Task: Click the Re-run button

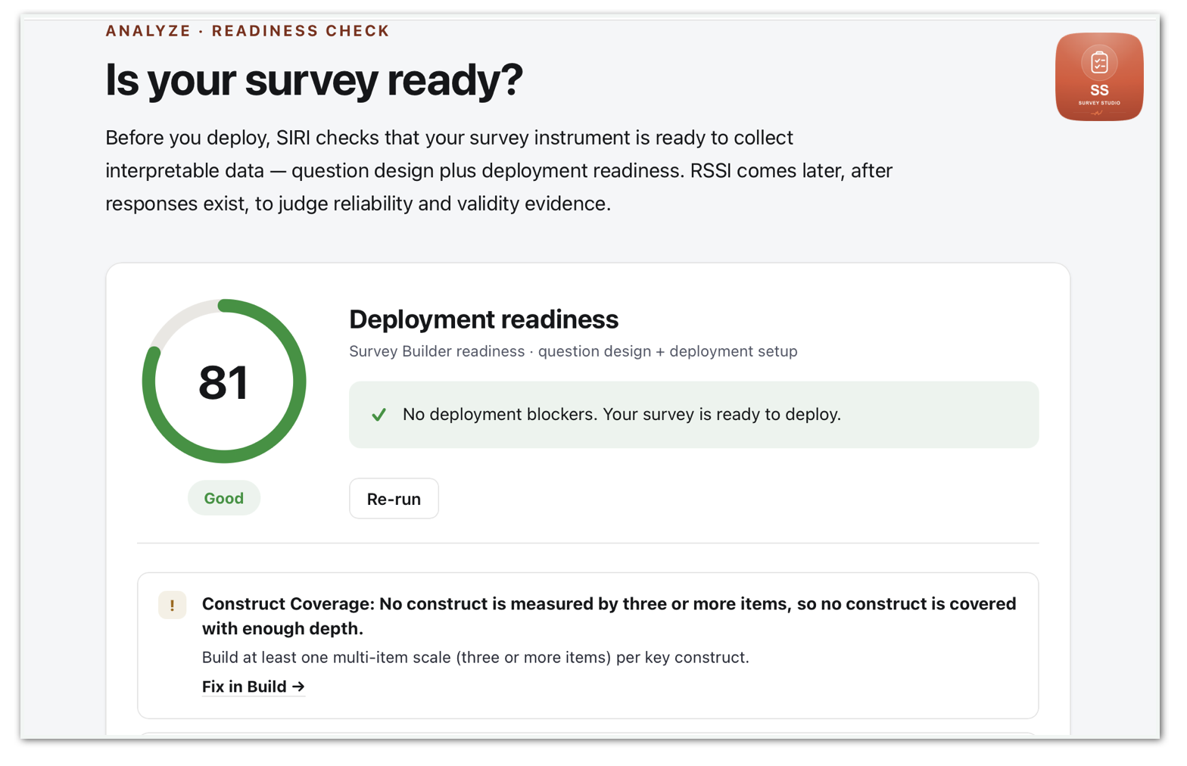Action: [x=394, y=499]
